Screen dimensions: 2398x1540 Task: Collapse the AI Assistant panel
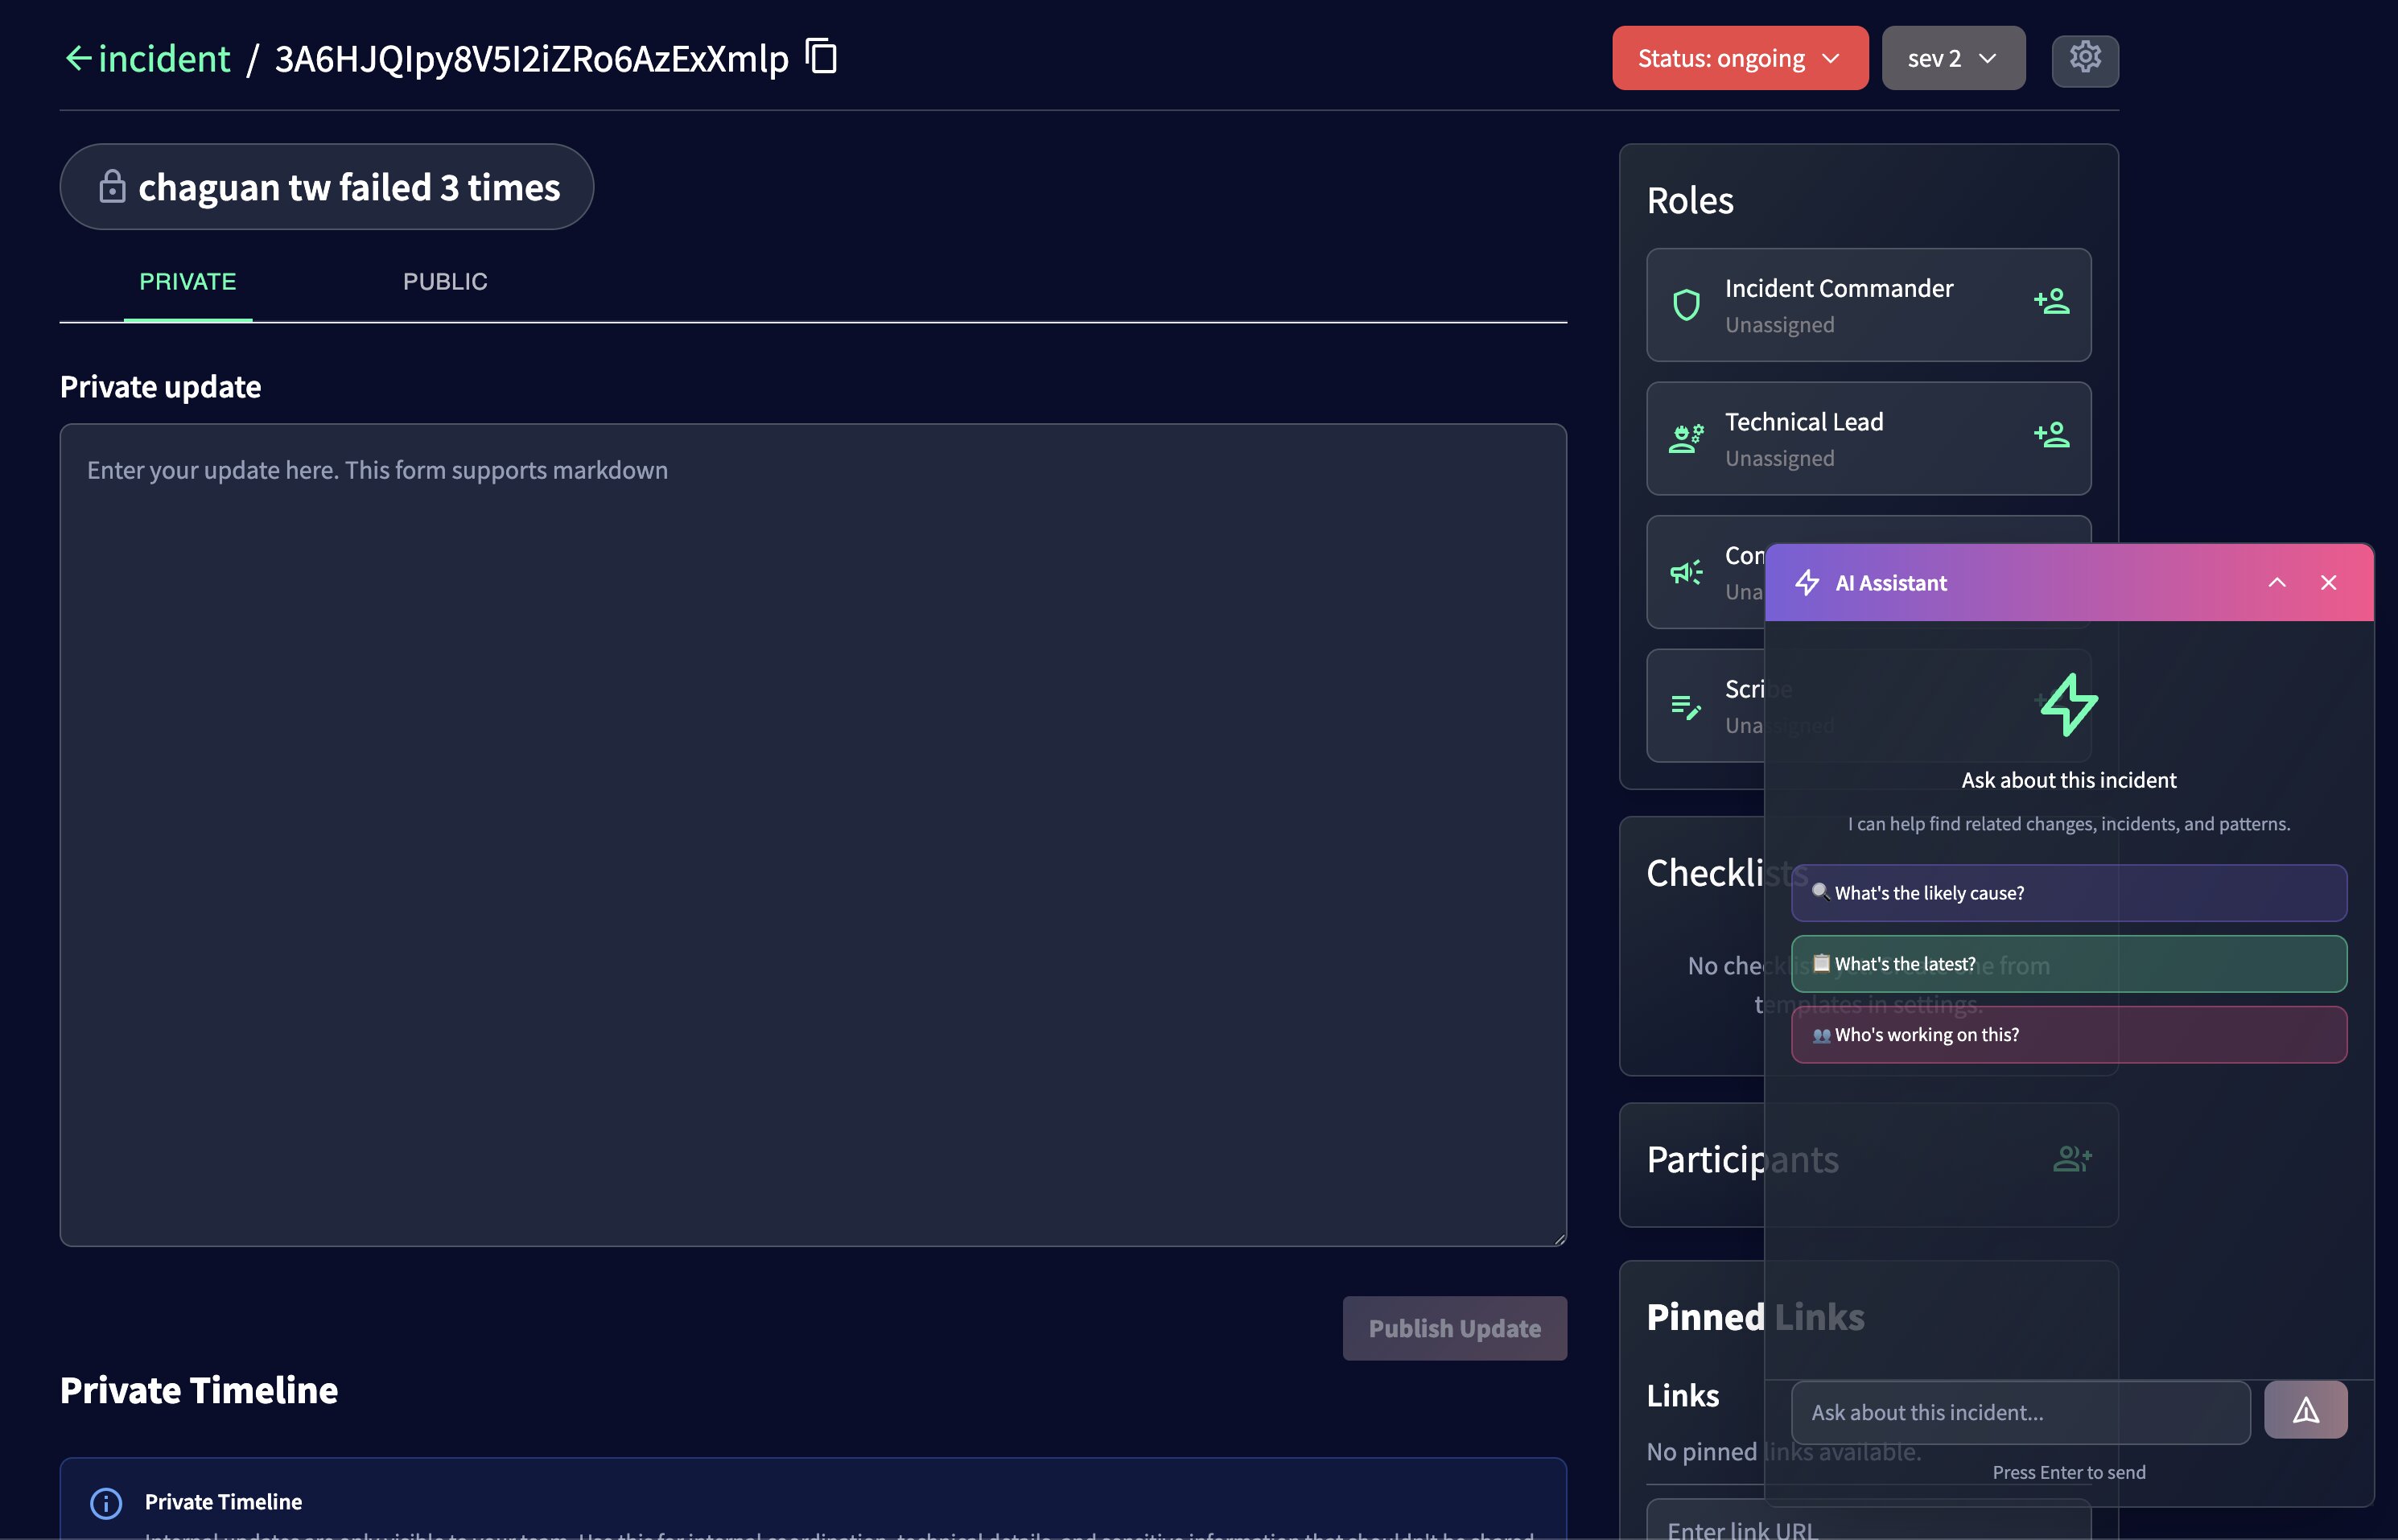click(2277, 582)
